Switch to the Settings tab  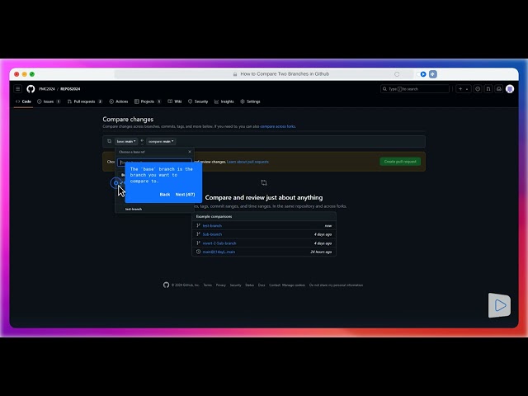point(250,101)
